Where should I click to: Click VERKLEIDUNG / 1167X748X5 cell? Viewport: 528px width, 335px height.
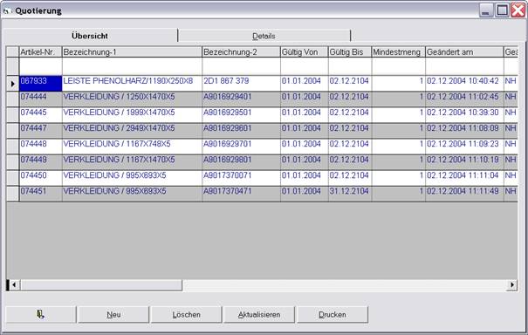(132, 147)
